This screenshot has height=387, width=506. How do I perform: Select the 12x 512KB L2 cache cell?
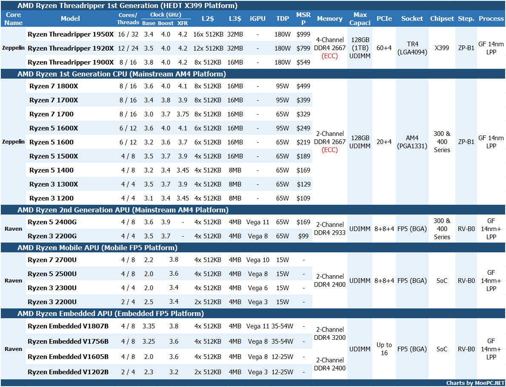tap(208, 48)
